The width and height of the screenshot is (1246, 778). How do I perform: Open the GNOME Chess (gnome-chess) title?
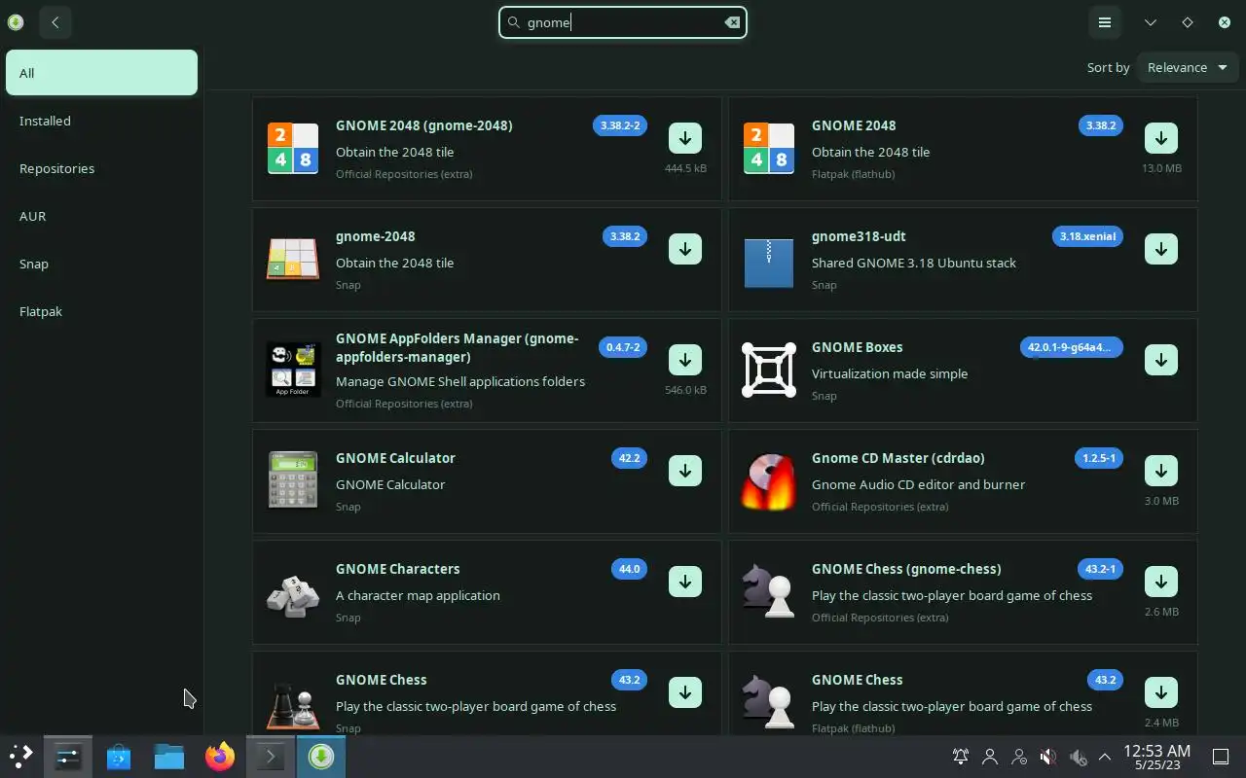906,569
